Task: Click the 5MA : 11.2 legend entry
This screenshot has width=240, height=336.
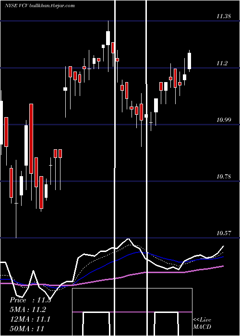Action: coord(28,310)
